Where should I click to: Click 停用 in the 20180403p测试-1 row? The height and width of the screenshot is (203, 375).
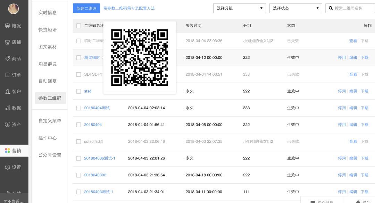(x=342, y=158)
